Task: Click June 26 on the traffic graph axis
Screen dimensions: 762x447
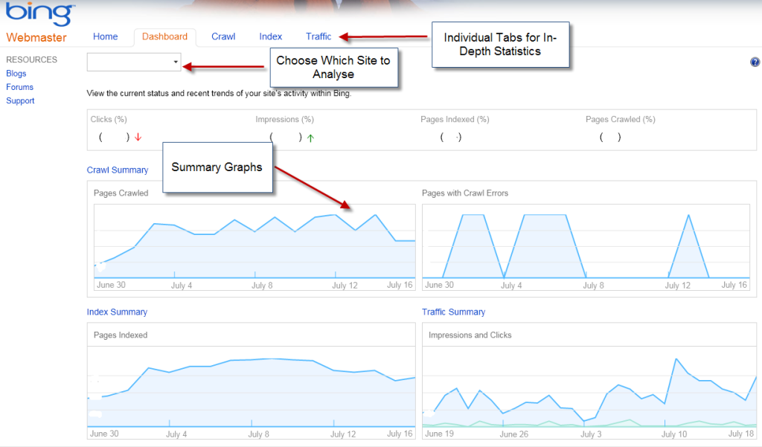Action: pyautogui.click(x=514, y=434)
